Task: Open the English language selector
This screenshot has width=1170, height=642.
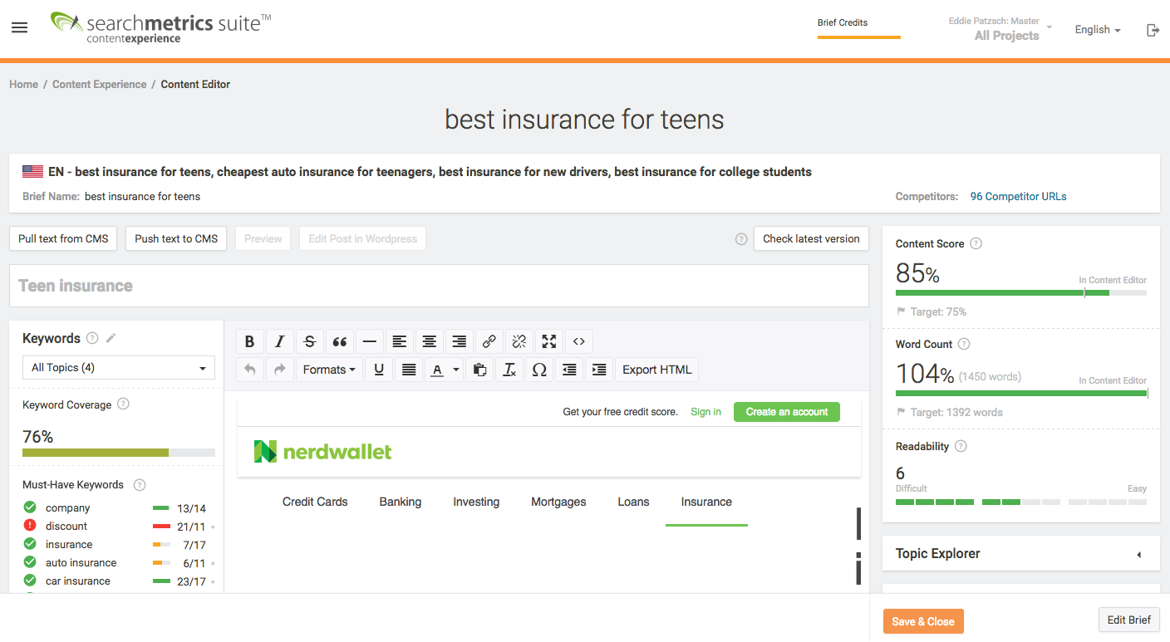Action: (x=1097, y=29)
